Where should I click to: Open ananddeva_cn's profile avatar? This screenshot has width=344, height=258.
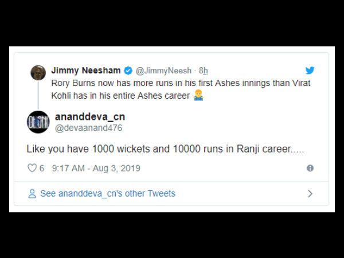click(x=38, y=122)
